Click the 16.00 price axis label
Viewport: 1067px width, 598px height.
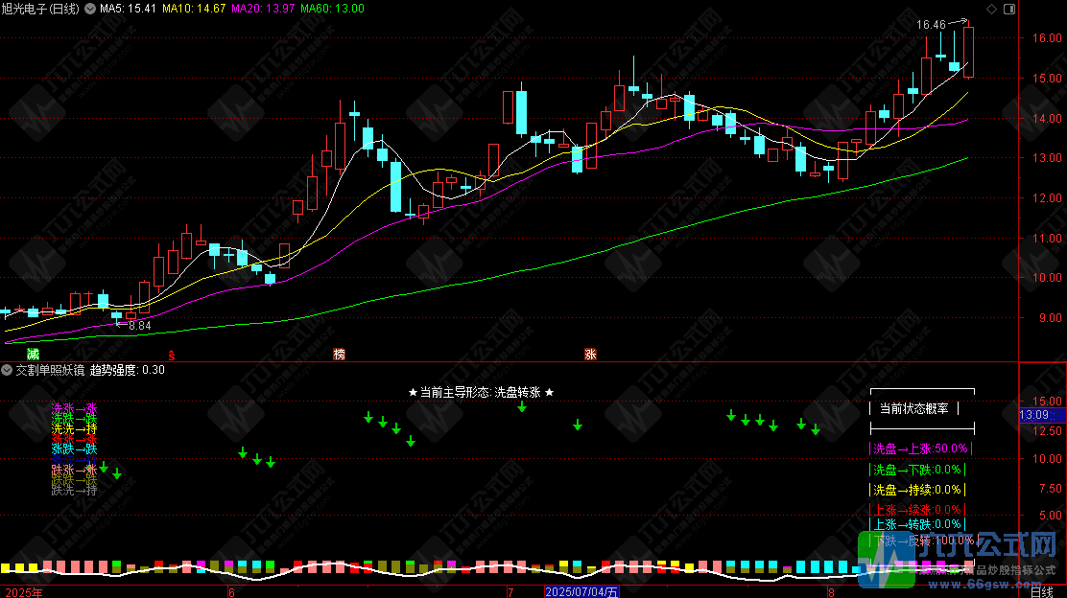(1046, 38)
